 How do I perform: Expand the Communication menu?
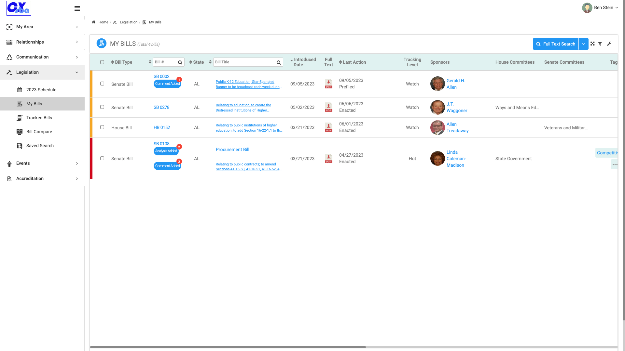point(42,57)
